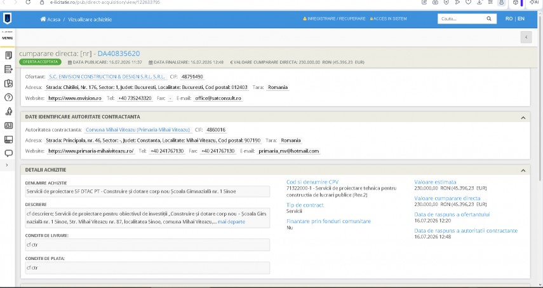Screen dimensions: 543x288
Task: Switch language to EN
Action: 521,18
